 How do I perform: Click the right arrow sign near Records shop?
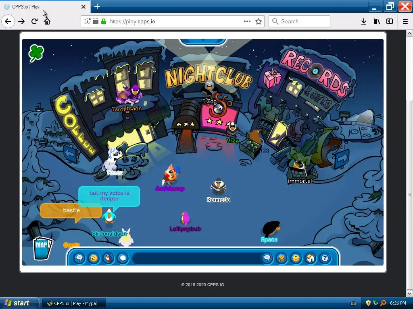342,159
